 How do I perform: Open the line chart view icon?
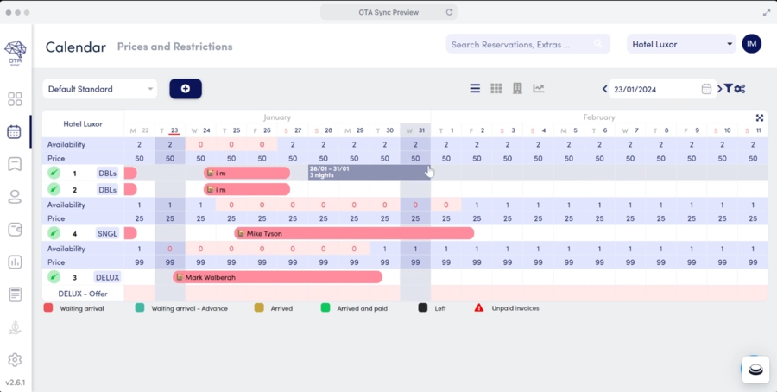click(539, 88)
